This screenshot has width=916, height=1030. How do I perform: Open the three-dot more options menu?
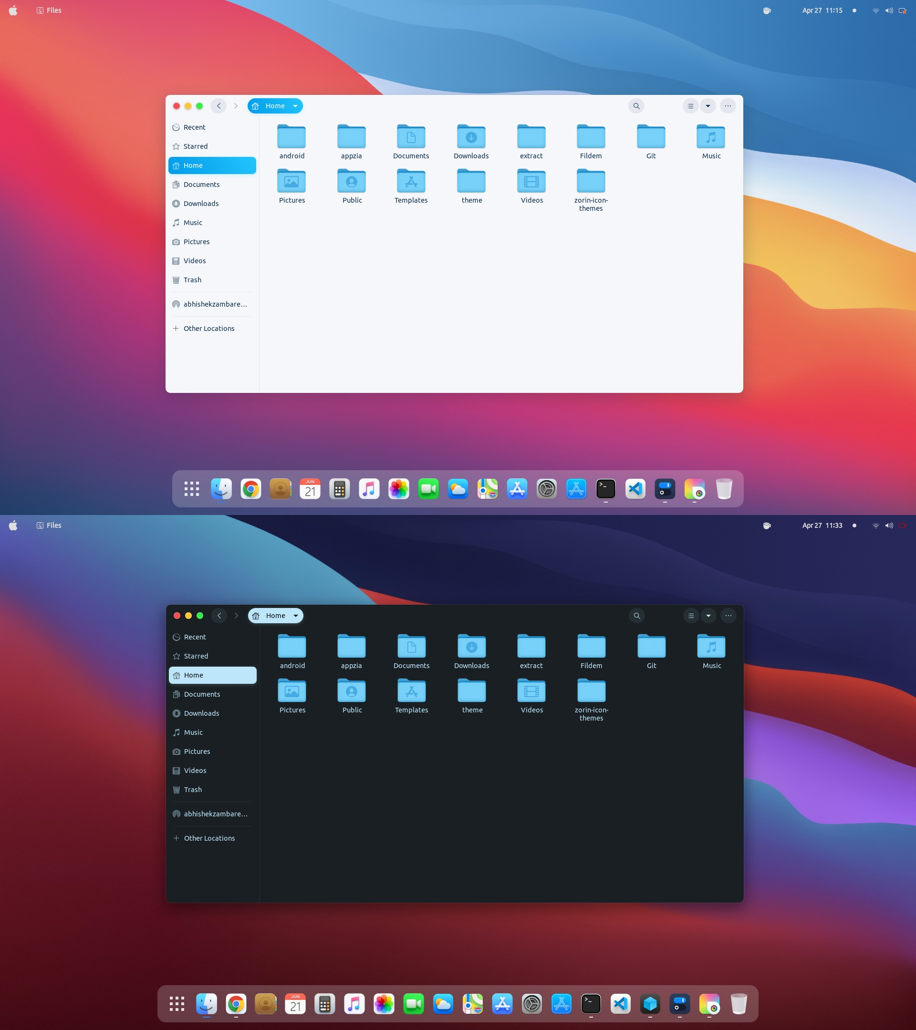point(728,106)
